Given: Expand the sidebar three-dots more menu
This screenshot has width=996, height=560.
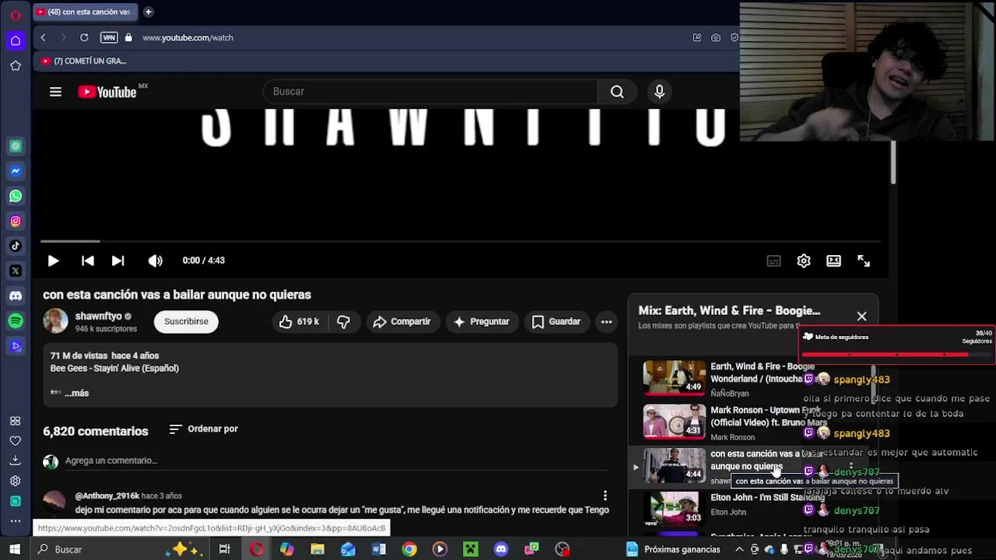Looking at the screenshot, I should pos(16,520).
